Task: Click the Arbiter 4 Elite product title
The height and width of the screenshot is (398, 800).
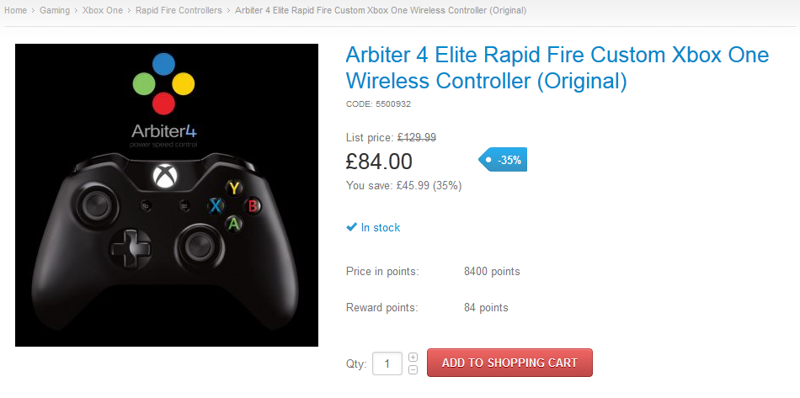Action: click(557, 68)
